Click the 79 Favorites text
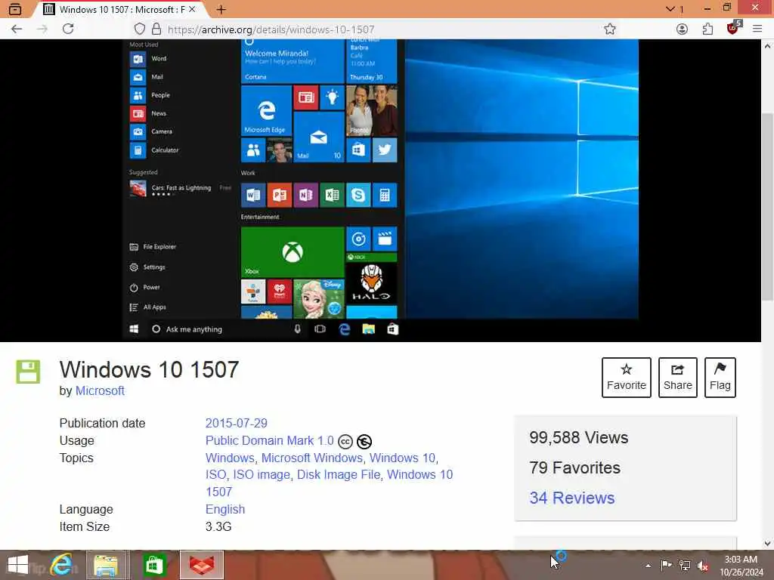 point(574,467)
